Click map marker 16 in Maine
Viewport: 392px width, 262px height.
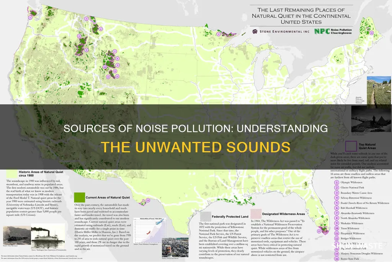pyautogui.click(x=371, y=33)
